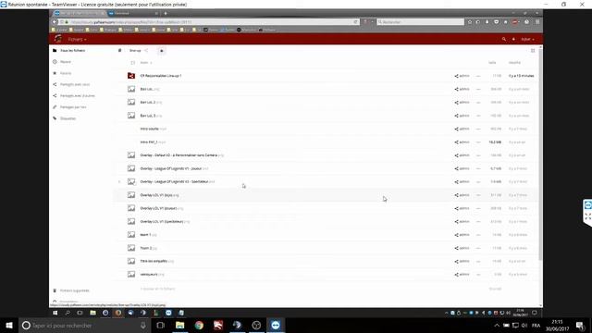Click share icon on Overlay LOL V1 (logo) row

(456, 195)
